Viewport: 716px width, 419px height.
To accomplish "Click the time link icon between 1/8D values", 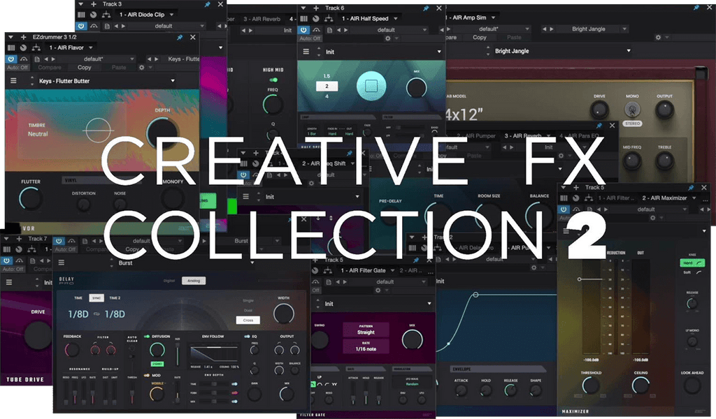I will coord(96,314).
